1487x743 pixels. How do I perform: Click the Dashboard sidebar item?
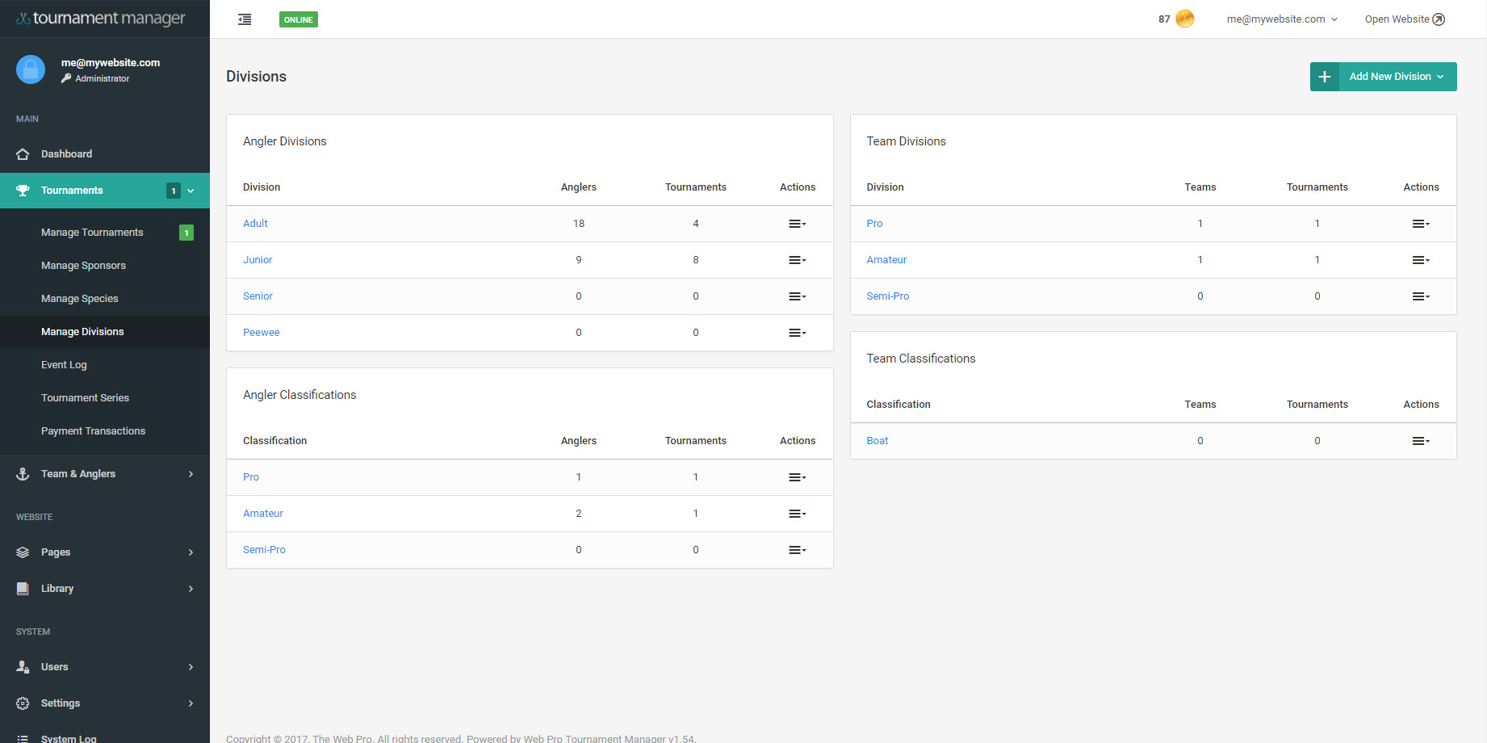pyautogui.click(x=66, y=154)
